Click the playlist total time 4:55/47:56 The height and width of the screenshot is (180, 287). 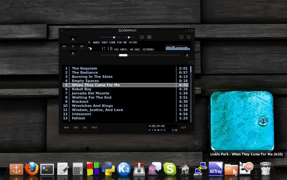(x=157, y=126)
